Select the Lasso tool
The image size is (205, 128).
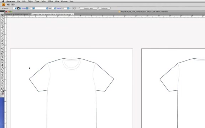click(x=2, y=23)
